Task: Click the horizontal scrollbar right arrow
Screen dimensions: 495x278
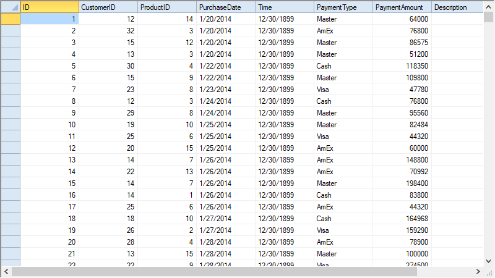Action: click(478, 272)
